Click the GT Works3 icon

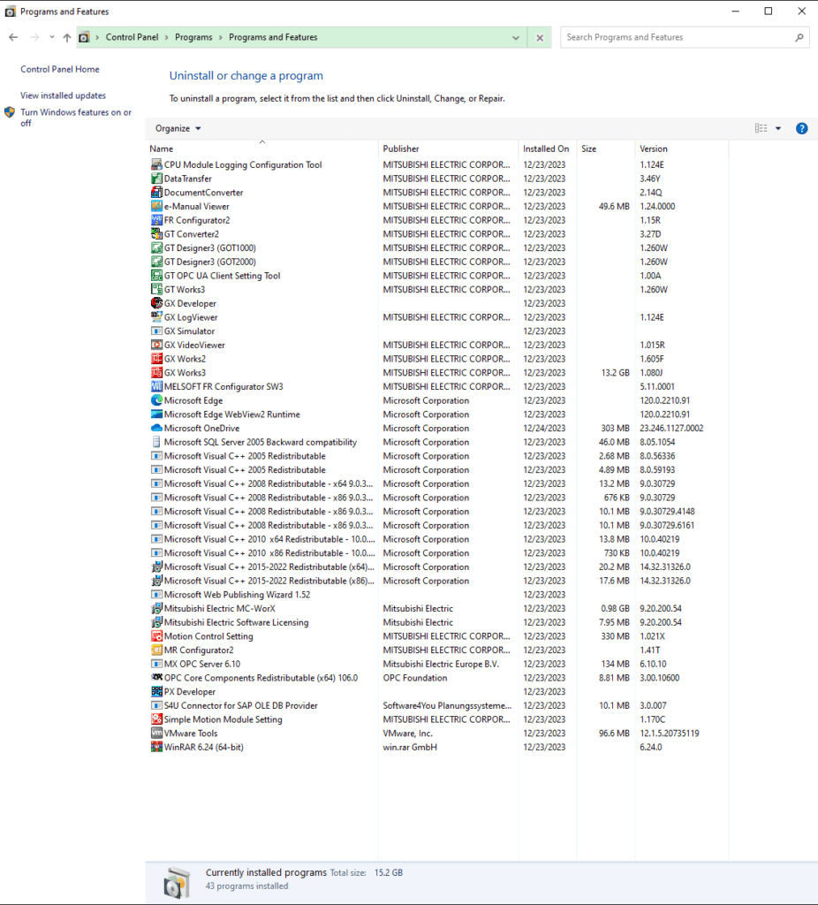(x=156, y=289)
